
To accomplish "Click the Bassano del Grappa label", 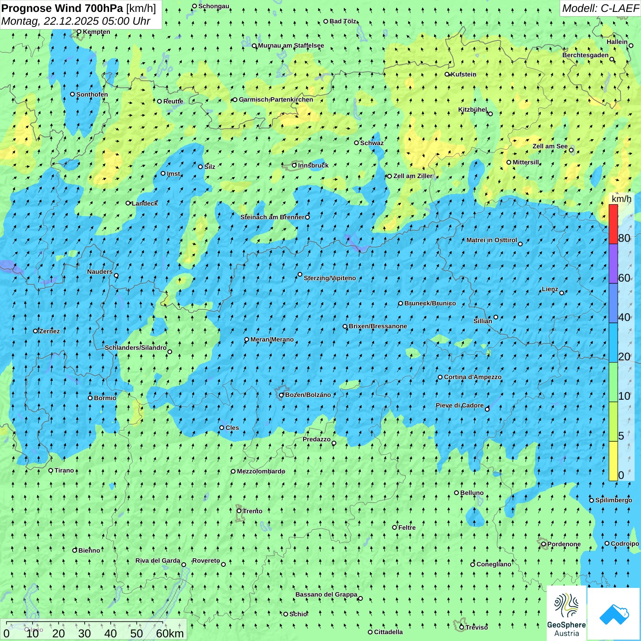I will click(x=326, y=594).
